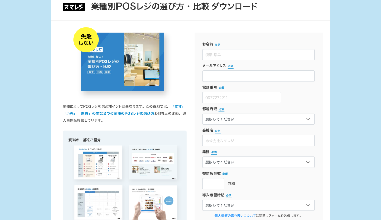Image resolution: width=381 pixels, height=220 pixels.
Task: Click the お名前 input field
Action: pos(258,54)
